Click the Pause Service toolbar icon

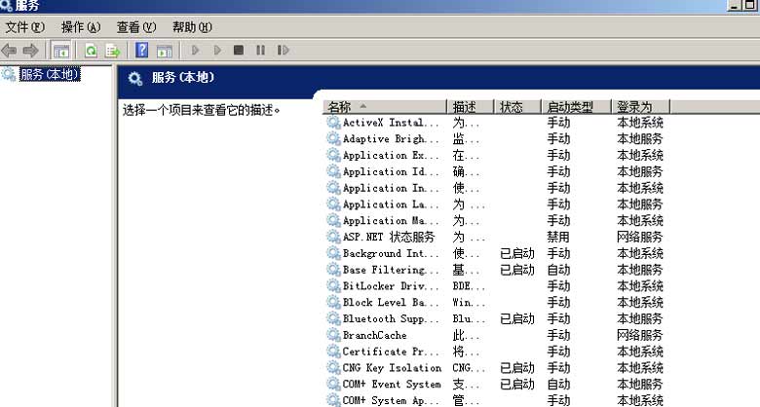pos(260,50)
